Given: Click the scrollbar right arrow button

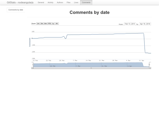Looking at the screenshot, I should tap(150, 68).
